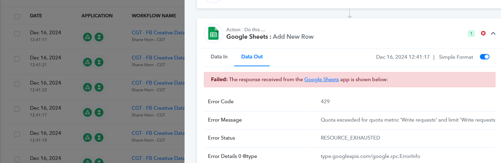Open first CGT - FB Creative Data workflow link
501x163 pixels.
[x=158, y=33]
